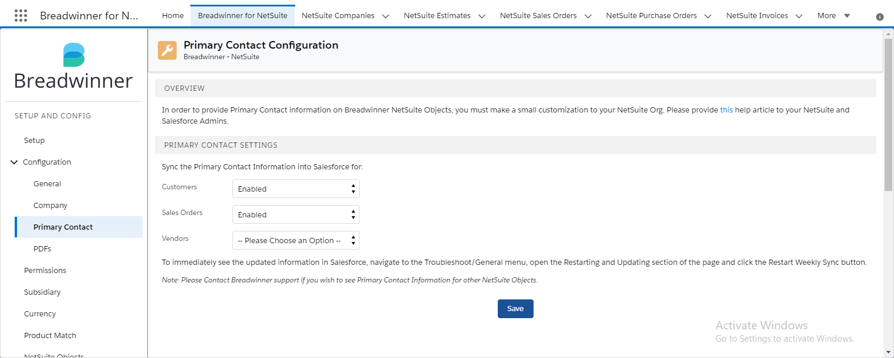Save the primary contact settings
The height and width of the screenshot is (358, 894).
point(515,309)
